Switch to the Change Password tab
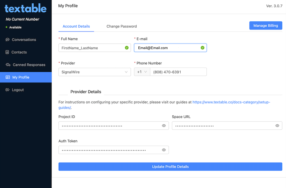 [x=121, y=26]
